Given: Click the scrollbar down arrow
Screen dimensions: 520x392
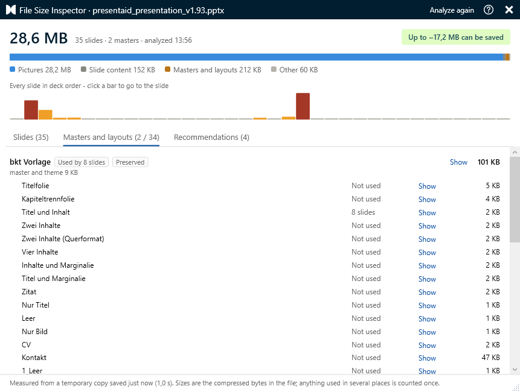Looking at the screenshot, I should [x=515, y=370].
